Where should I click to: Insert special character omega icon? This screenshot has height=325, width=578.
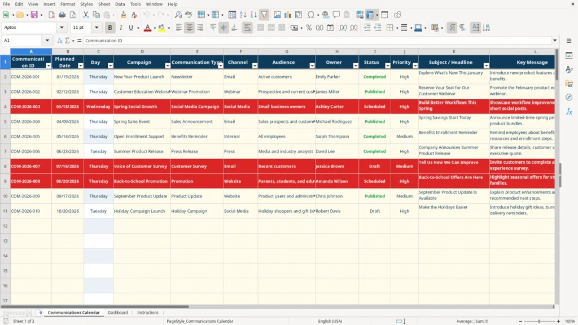click(311, 15)
